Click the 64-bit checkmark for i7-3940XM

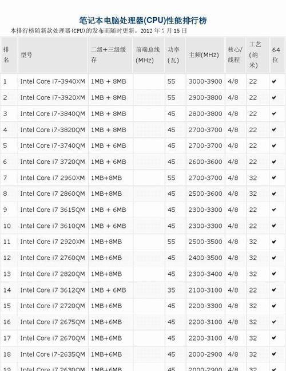click(274, 82)
